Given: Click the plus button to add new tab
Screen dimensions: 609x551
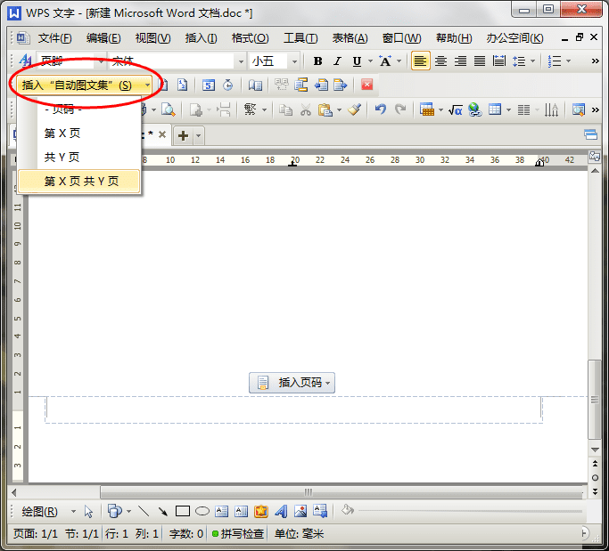Looking at the screenshot, I should 184,135.
